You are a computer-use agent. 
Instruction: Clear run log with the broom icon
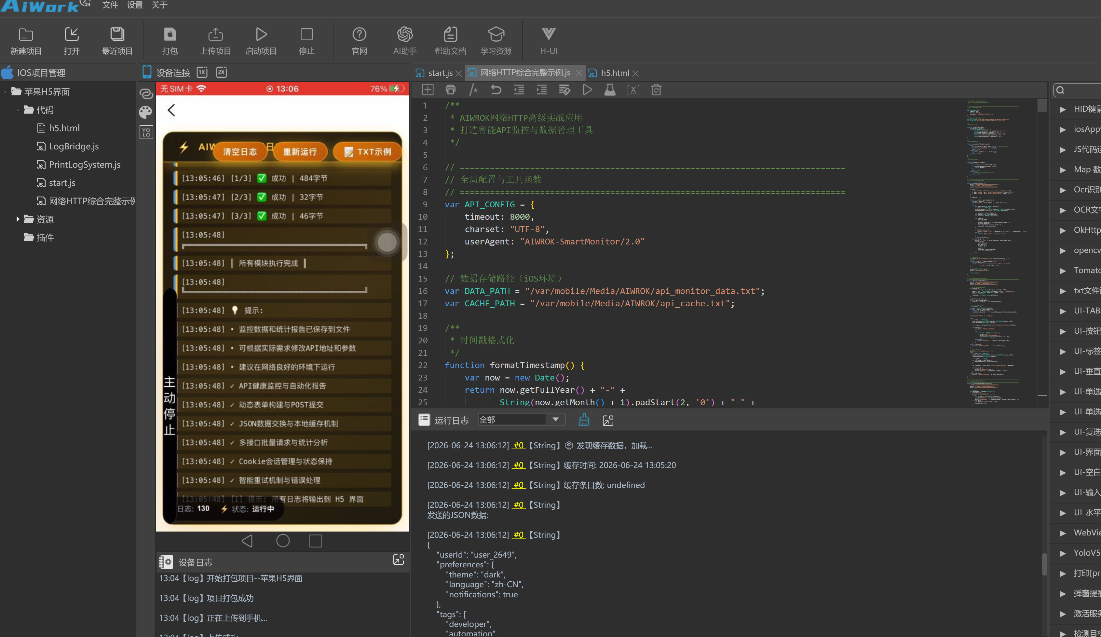[x=584, y=420]
